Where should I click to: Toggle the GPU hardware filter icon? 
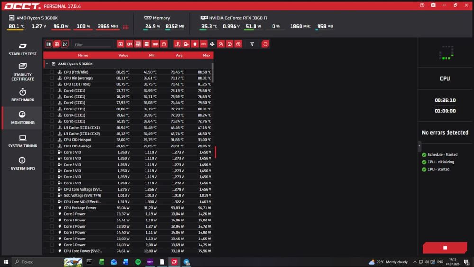[129, 44]
